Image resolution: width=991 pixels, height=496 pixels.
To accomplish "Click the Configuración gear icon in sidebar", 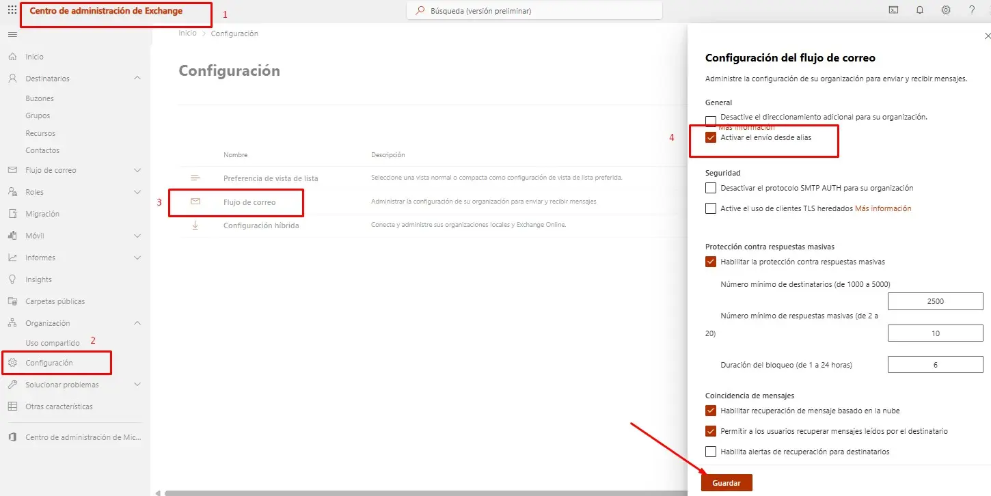I will click(x=12, y=363).
